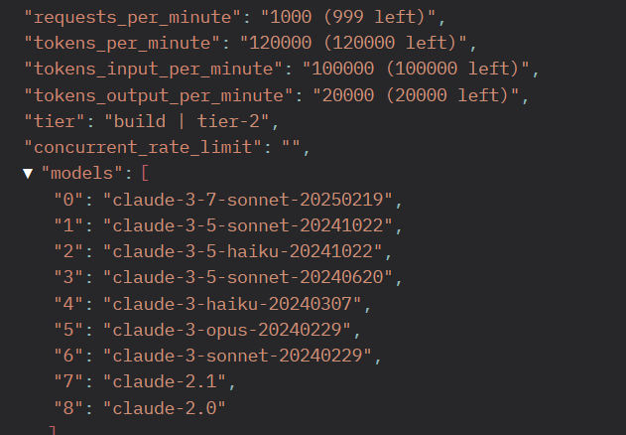
Task: Click the claude-2.0 model string
Action: click(165, 408)
